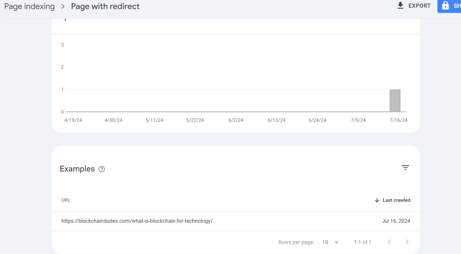Click the 7/16/24 chart axis label

click(398, 120)
